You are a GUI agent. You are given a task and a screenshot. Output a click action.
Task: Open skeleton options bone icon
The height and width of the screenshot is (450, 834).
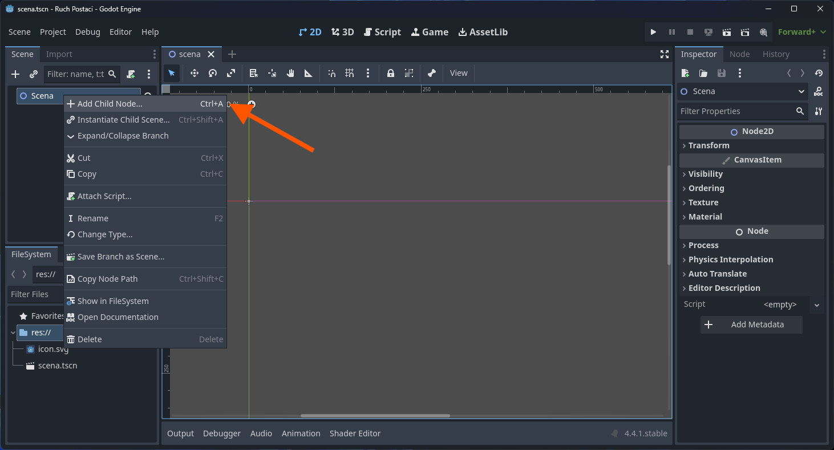[432, 73]
